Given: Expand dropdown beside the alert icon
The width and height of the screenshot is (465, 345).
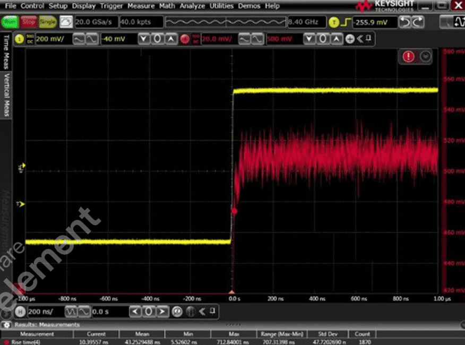Looking at the screenshot, I should tap(425, 57).
